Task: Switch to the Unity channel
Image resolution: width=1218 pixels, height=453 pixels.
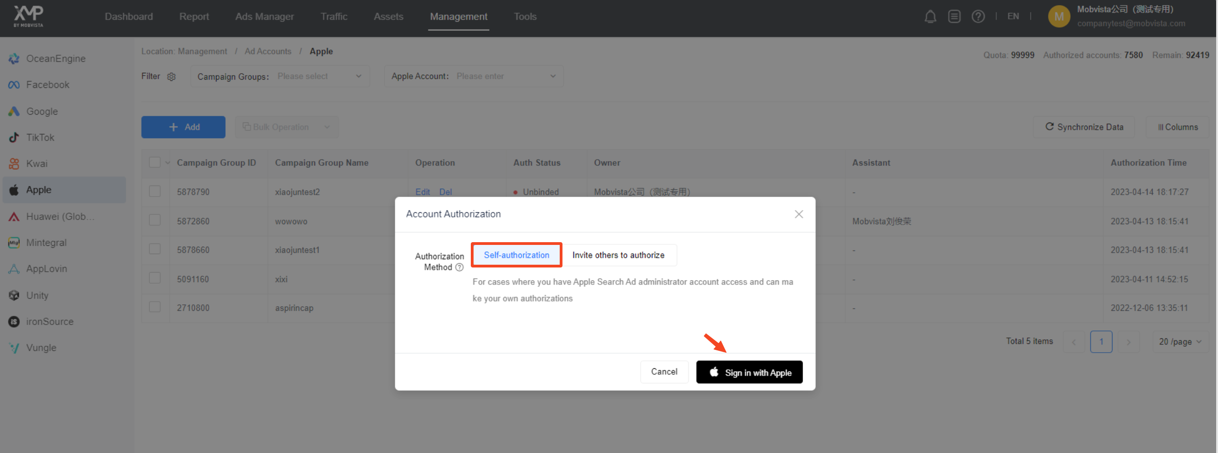Action: point(37,295)
